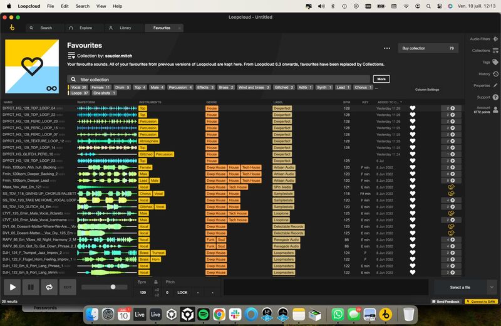Click the Loopcloud logo icon beside the Search tab

(12, 28)
